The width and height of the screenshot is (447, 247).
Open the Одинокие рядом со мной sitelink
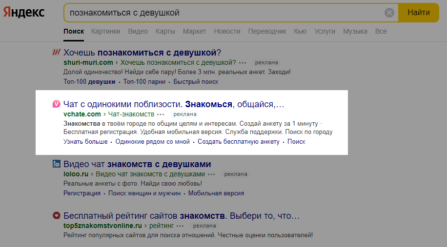153,142
